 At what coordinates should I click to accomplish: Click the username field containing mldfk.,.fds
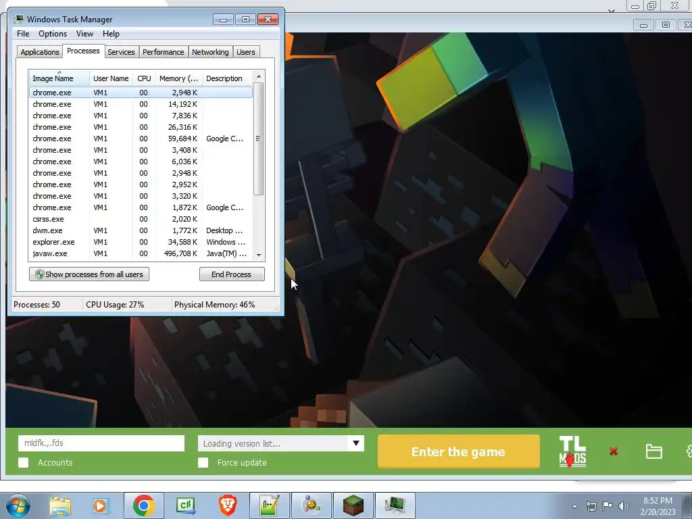[101, 443]
